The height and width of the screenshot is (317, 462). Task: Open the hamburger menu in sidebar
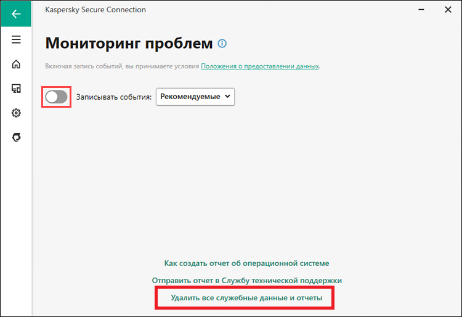[16, 39]
